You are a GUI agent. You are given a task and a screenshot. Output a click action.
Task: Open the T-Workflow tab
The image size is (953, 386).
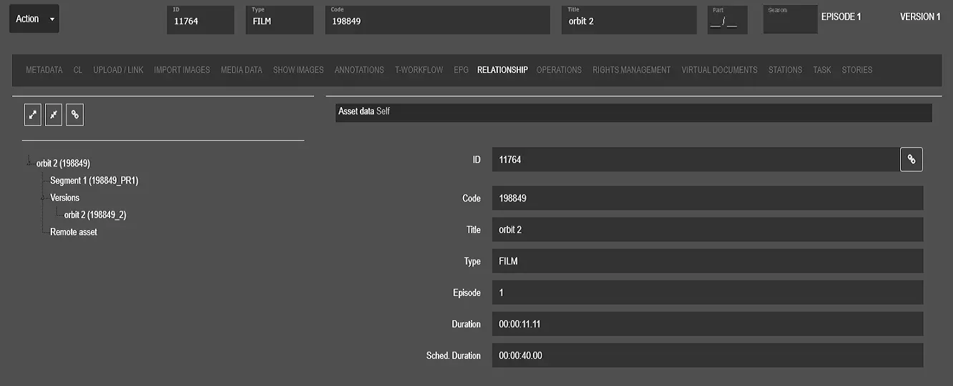419,70
